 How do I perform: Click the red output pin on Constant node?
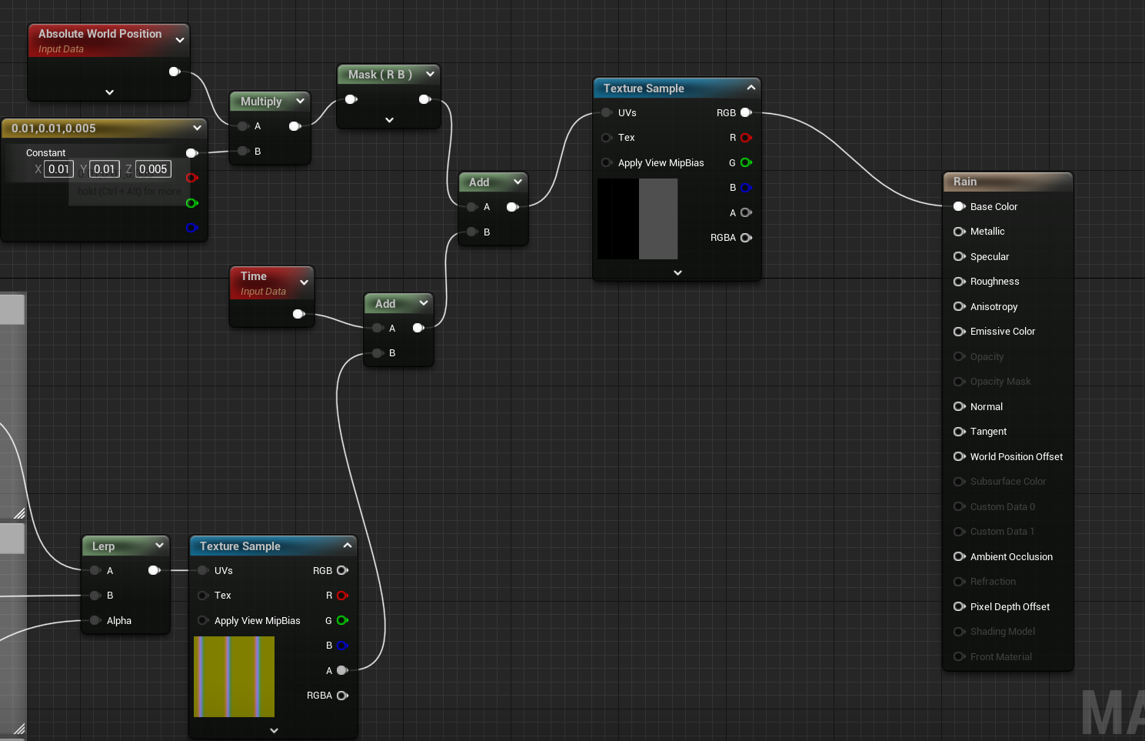pos(192,178)
